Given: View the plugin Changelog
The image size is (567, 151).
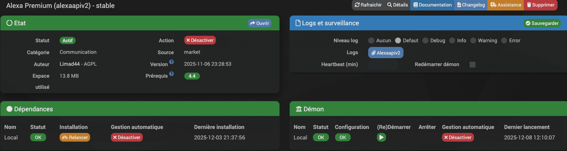Looking at the screenshot, I should point(471,5).
